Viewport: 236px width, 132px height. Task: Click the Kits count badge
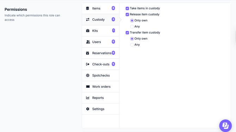coord(114,31)
